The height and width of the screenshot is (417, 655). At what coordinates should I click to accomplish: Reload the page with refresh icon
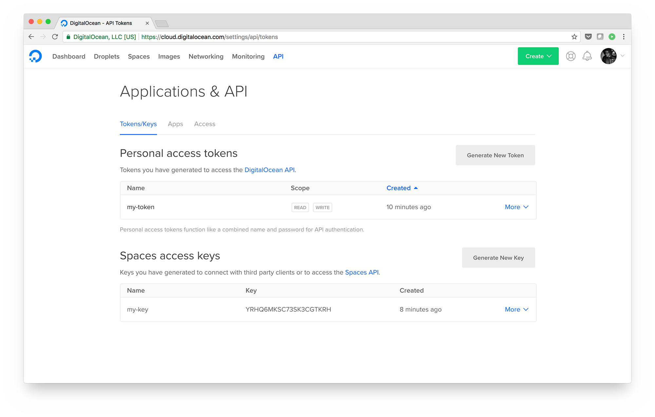tap(55, 37)
